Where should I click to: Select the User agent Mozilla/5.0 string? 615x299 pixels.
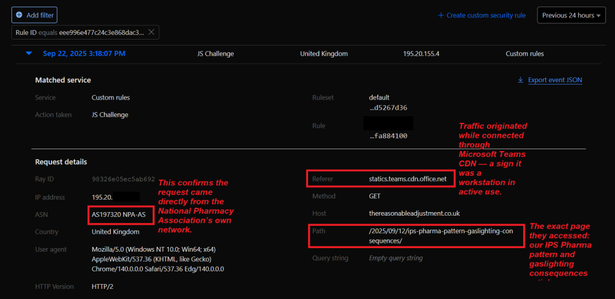[158, 259]
